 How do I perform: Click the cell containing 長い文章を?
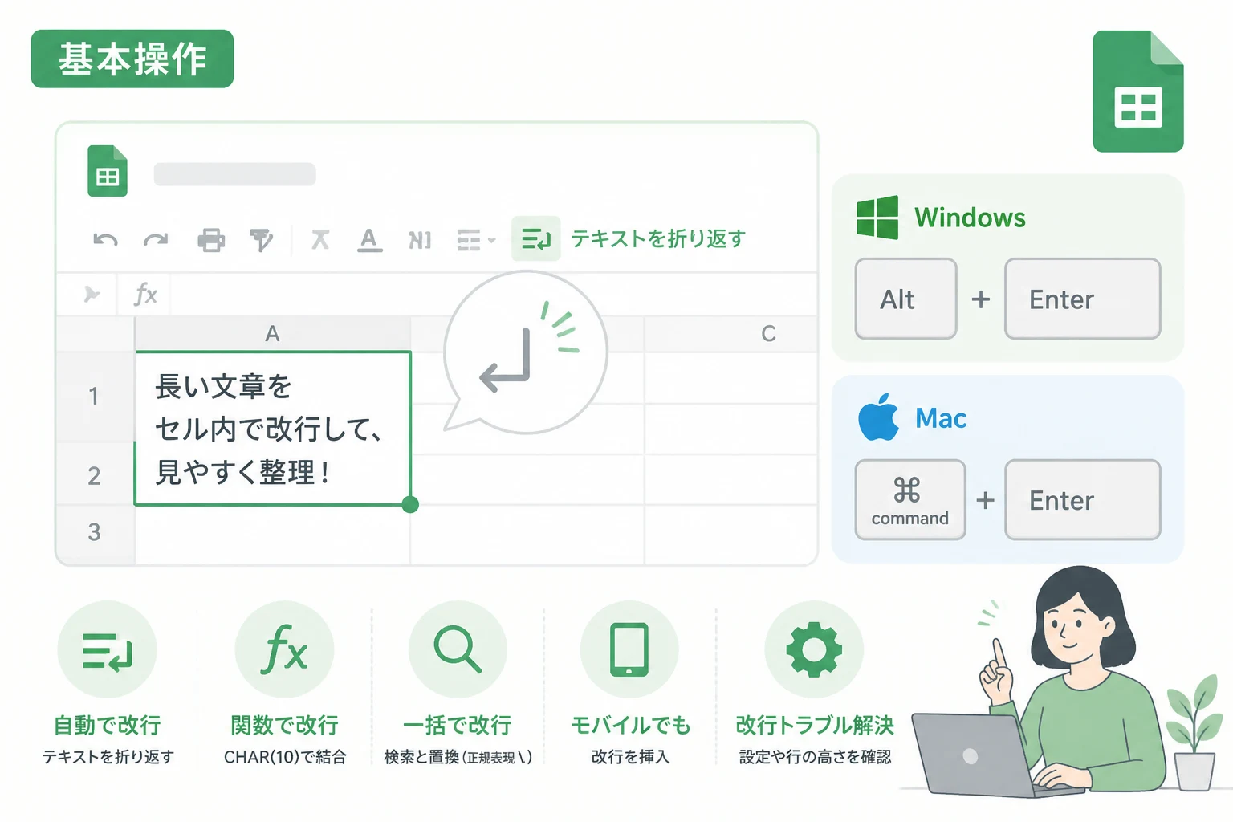(273, 429)
